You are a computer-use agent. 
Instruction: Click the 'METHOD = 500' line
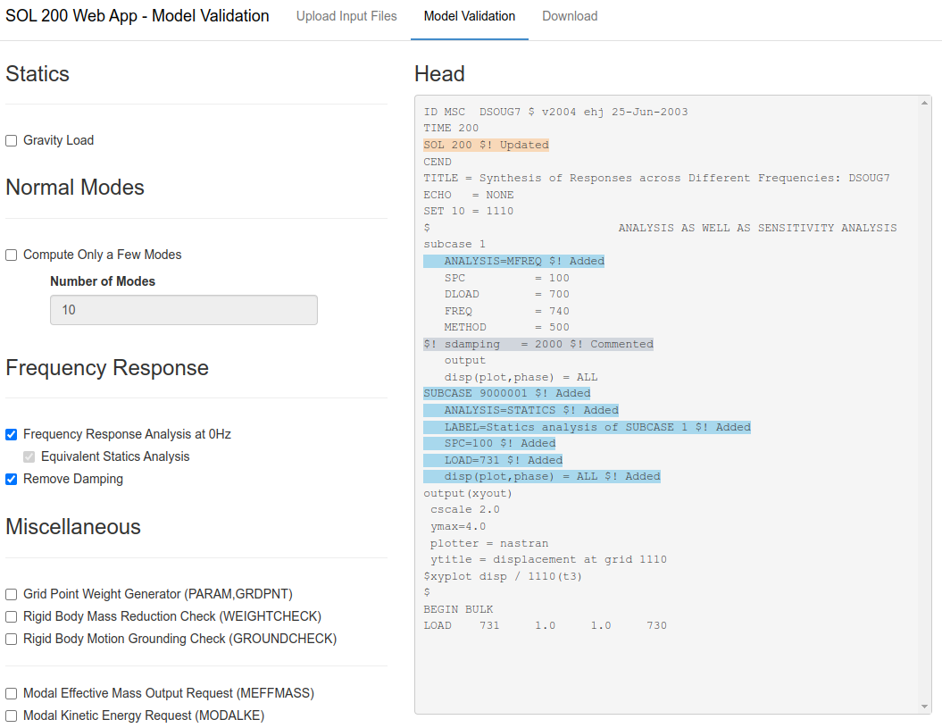coord(507,327)
